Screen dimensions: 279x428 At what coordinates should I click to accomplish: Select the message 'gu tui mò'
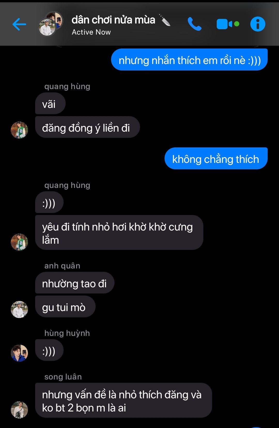click(65, 306)
